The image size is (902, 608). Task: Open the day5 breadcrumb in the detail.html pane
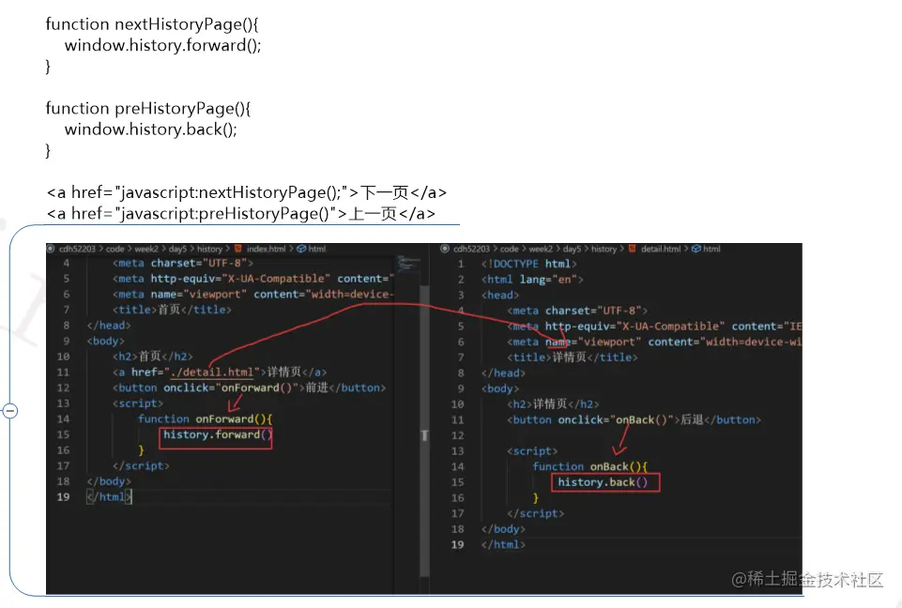pos(572,249)
